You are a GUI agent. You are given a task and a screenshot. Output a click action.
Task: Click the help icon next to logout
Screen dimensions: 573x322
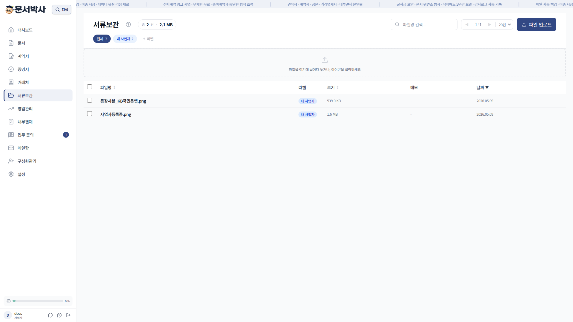59,315
